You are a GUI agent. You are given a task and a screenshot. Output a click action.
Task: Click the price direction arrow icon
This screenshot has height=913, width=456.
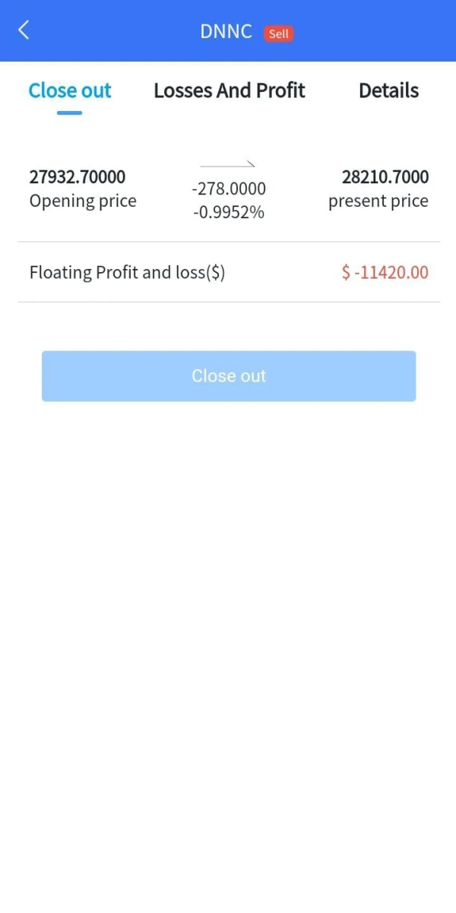(227, 164)
